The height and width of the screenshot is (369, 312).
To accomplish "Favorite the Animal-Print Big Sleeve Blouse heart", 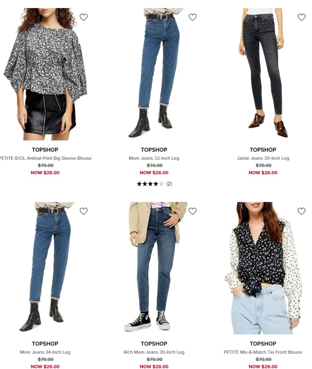I will pyautogui.click(x=84, y=17).
